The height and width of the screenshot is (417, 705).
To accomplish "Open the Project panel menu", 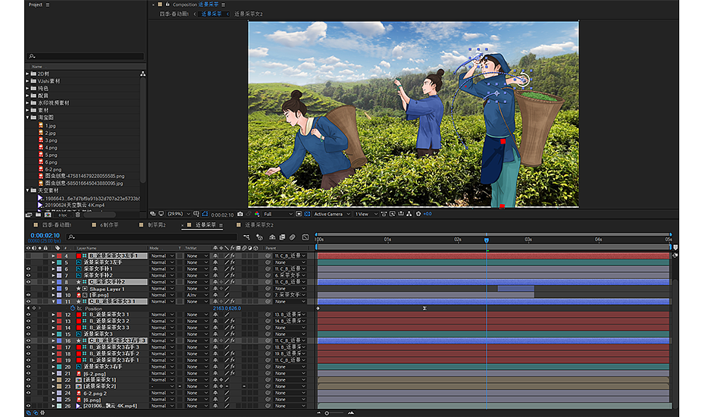I will tap(48, 5).
